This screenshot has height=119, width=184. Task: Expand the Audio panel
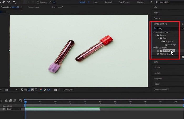pos(156,13)
